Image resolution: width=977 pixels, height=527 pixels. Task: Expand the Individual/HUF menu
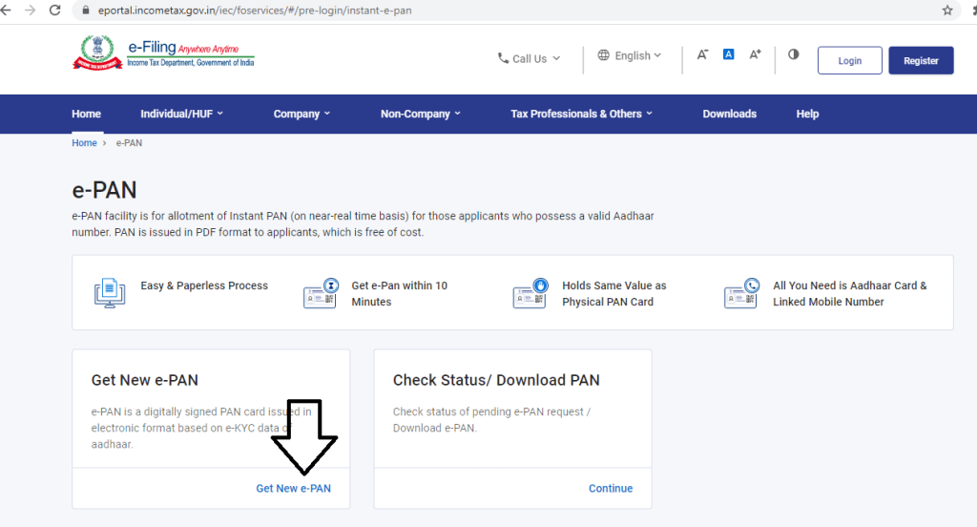point(181,114)
